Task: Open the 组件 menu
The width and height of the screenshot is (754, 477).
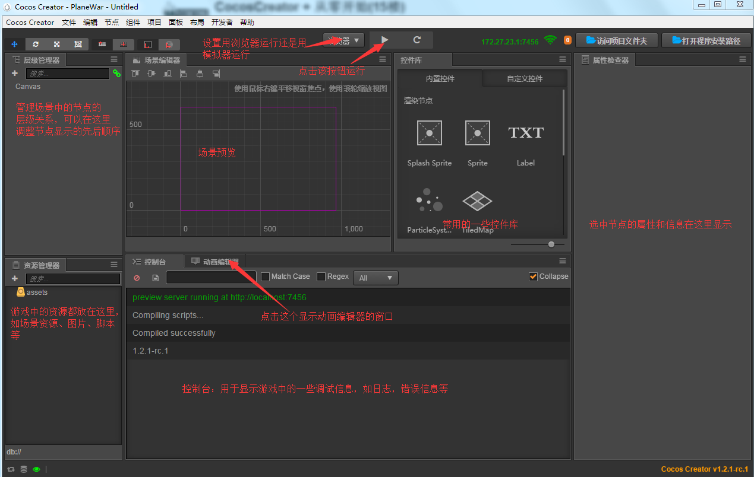Action: tap(133, 23)
